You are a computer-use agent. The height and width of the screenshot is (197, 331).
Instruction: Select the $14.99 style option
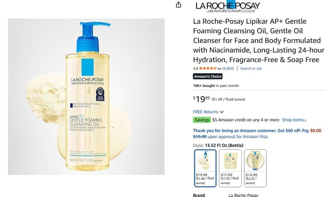(x=255, y=168)
